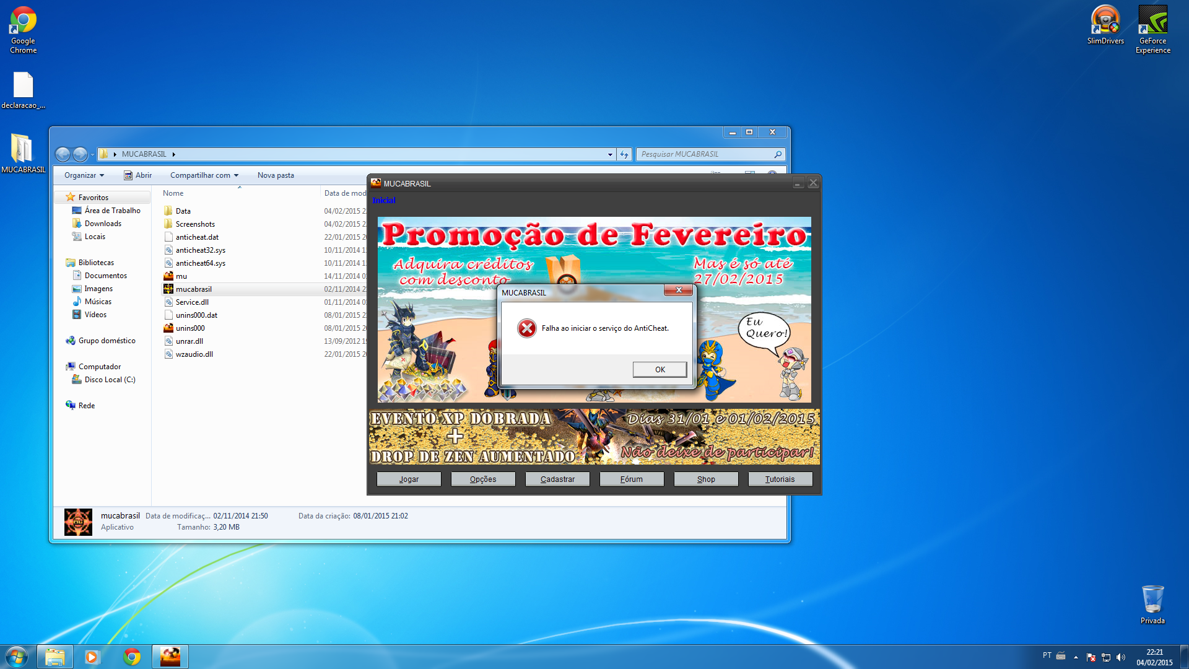Expand the address bar history dropdown

click(x=610, y=154)
